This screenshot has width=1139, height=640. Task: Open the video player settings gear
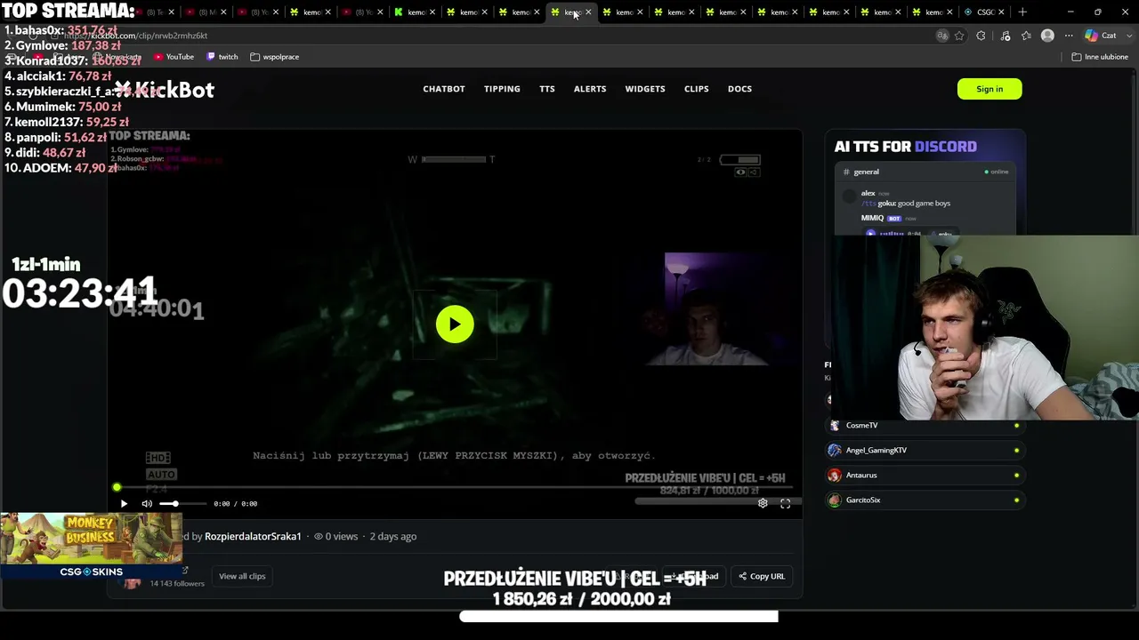(763, 504)
